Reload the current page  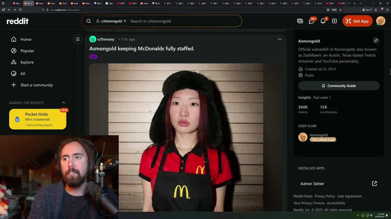tap(20, 10)
